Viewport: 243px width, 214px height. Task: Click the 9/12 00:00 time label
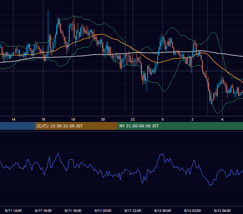click(x=163, y=210)
